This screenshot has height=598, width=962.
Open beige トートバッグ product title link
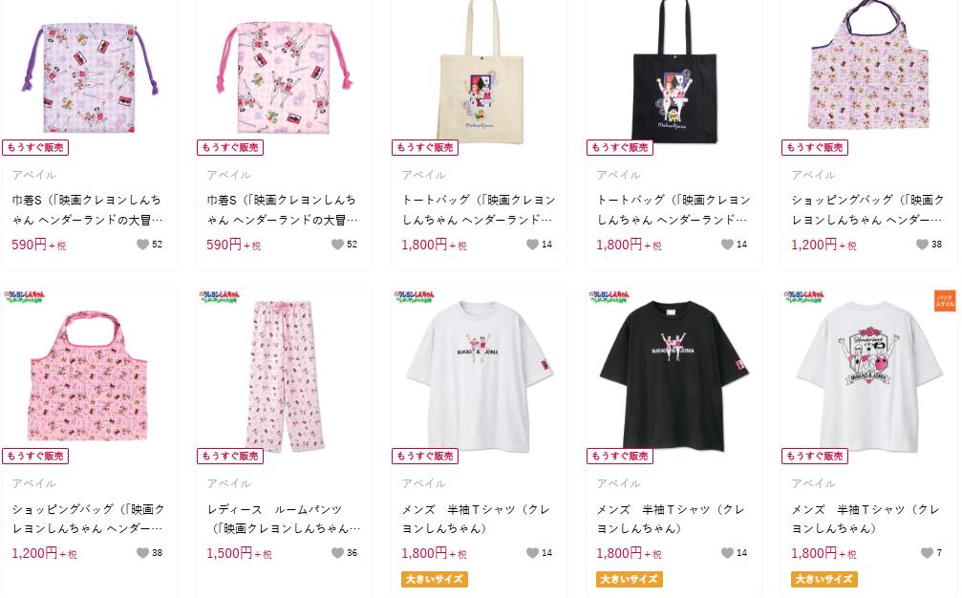coord(479,209)
